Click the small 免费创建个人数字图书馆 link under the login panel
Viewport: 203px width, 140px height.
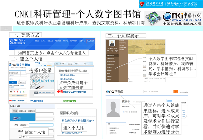pyautogui.click(x=17, y=101)
